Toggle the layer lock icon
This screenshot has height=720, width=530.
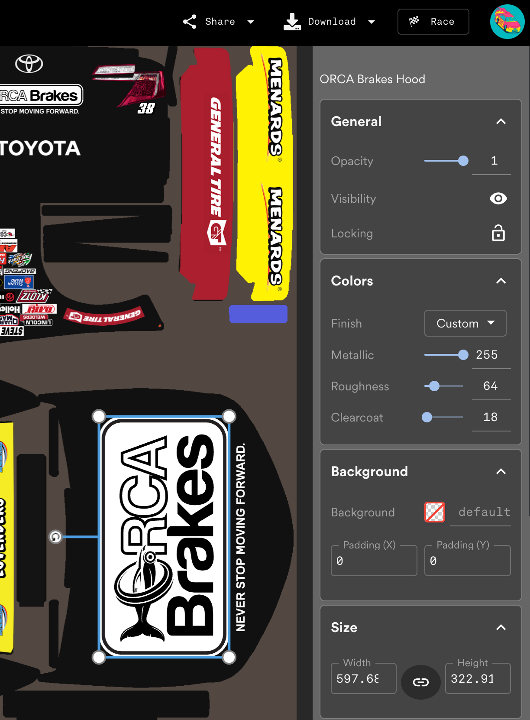coord(498,233)
